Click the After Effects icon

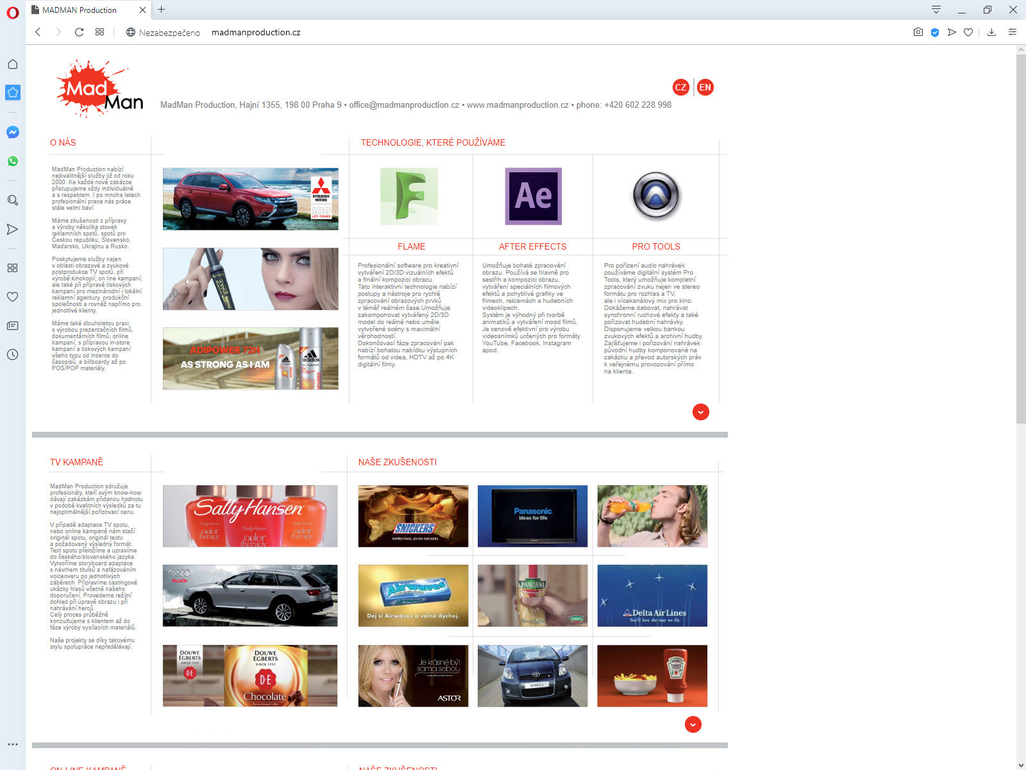[x=533, y=196]
